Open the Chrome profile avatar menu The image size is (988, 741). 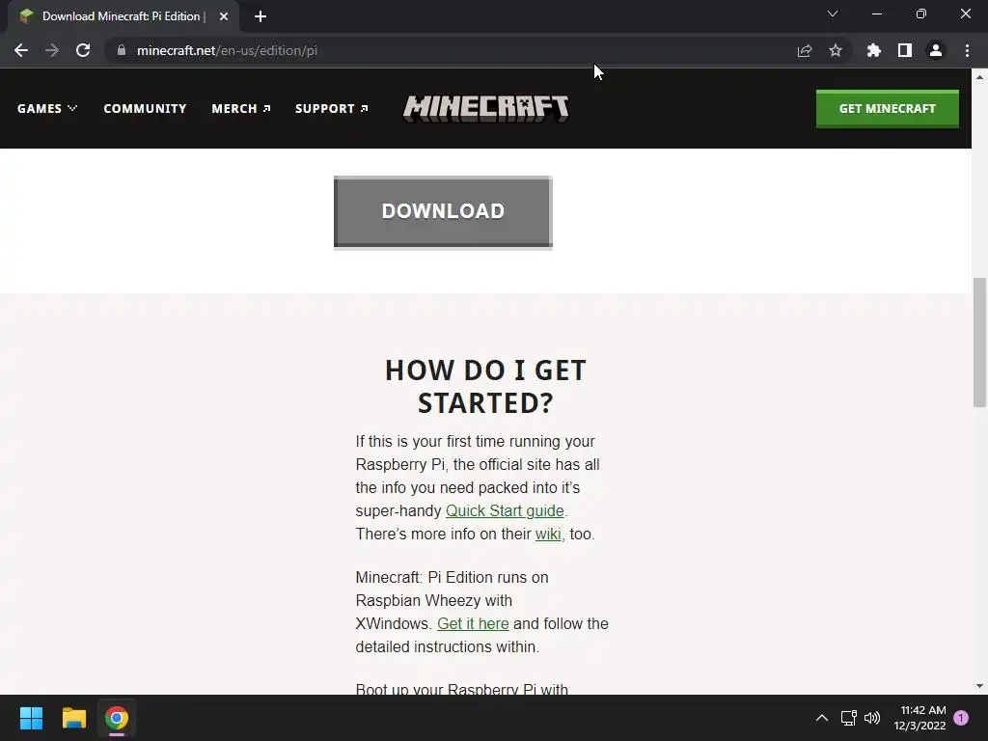coord(936,50)
